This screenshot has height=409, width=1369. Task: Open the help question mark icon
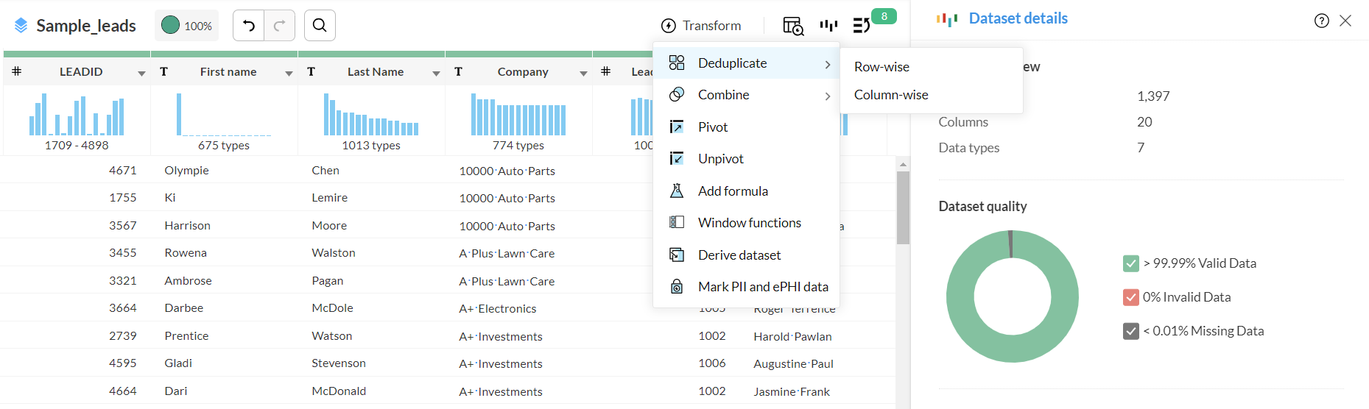click(x=1321, y=21)
